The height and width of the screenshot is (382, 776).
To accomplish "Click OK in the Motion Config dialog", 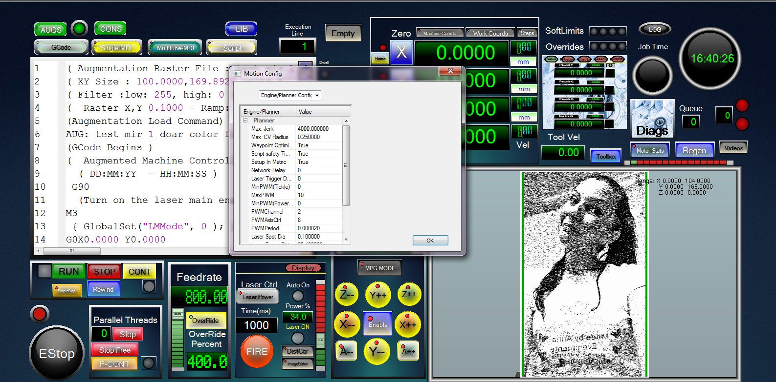I will 430,241.
